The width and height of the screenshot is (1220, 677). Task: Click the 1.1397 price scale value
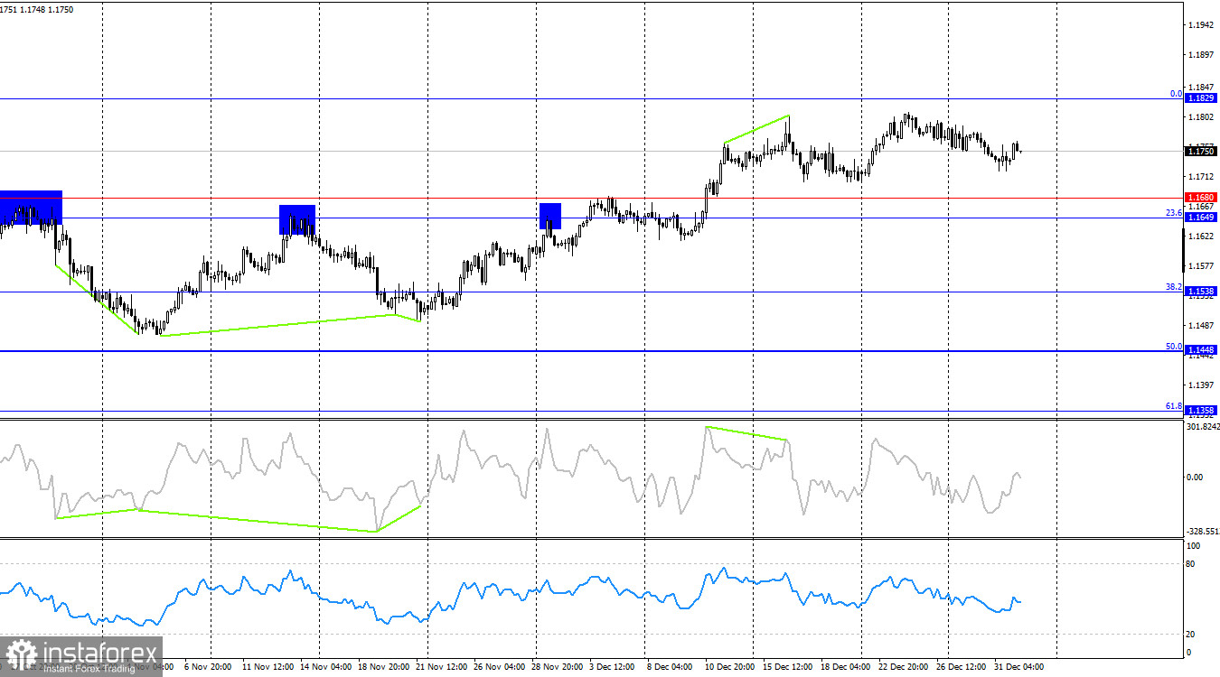coord(1202,385)
